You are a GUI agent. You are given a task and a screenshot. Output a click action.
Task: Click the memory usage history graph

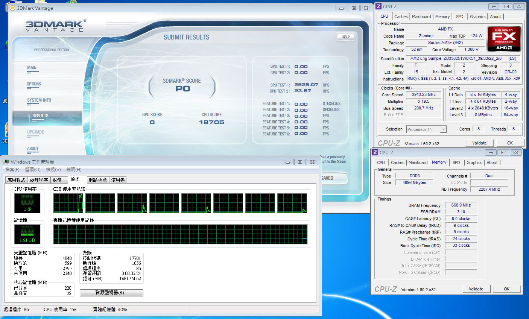180,234
